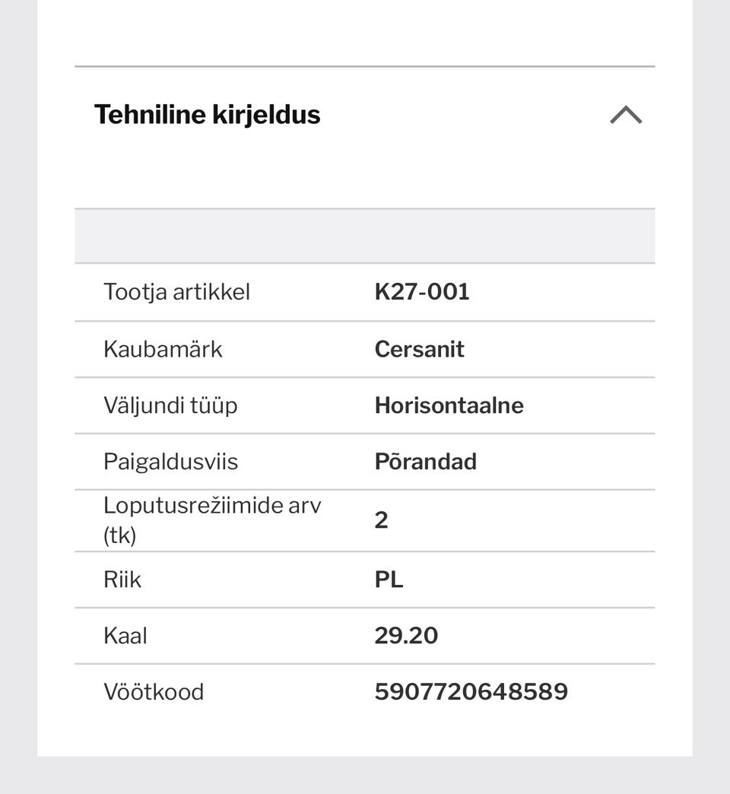Click the Riik row label
The image size is (730, 794).
[x=122, y=580]
